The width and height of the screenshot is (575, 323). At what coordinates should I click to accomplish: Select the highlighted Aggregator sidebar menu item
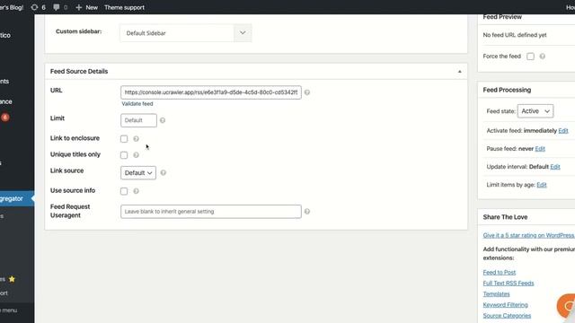click(17, 198)
